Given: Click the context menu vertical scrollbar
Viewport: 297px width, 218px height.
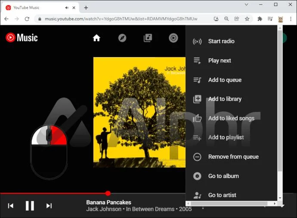Looking at the screenshot, I should [280, 101].
